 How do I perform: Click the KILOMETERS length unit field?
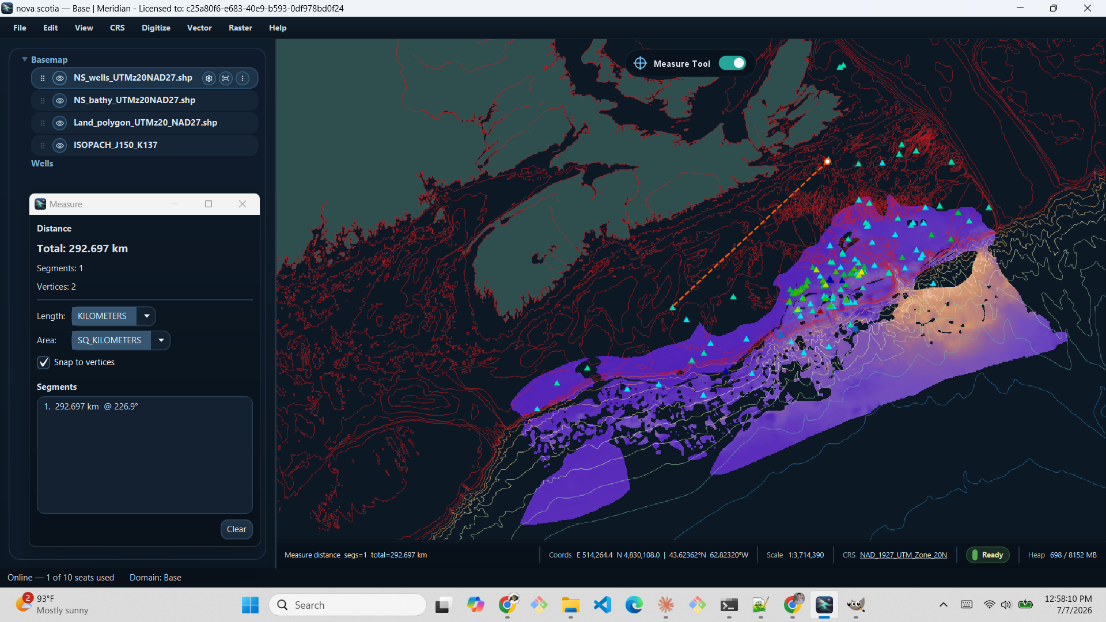(x=104, y=316)
